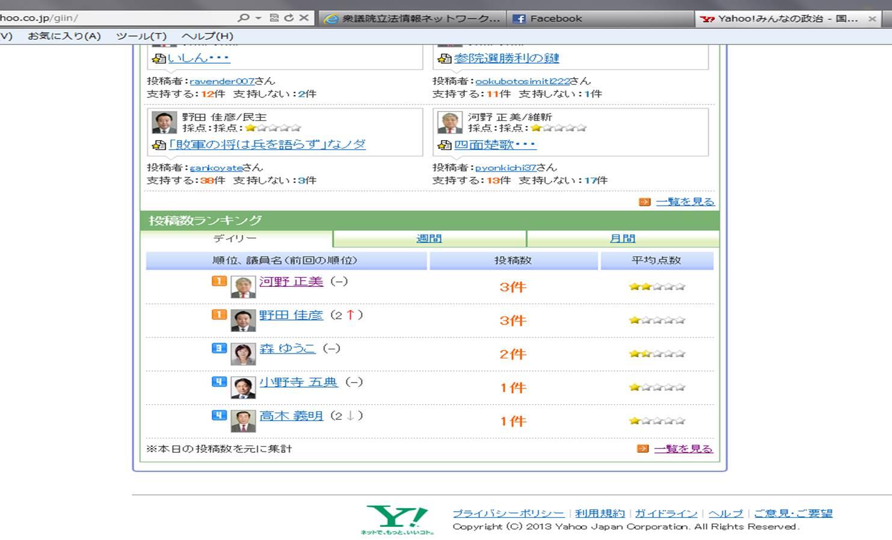Image resolution: width=892 pixels, height=540 pixels.
Task: Switch to the 週間 ranking tab
Action: click(429, 239)
